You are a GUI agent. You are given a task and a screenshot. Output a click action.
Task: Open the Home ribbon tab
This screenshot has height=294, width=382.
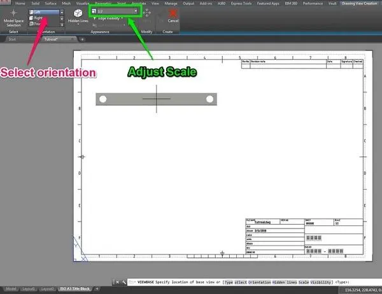pyautogui.click(x=20, y=3)
